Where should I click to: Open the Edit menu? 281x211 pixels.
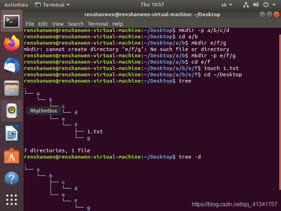point(43,24)
